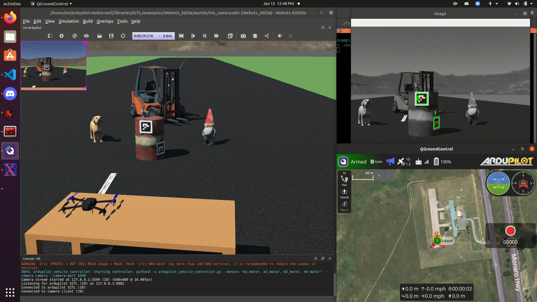Screen dimensions: 537x302
Task: Open the Overlays menu
Action: pyautogui.click(x=105, y=21)
